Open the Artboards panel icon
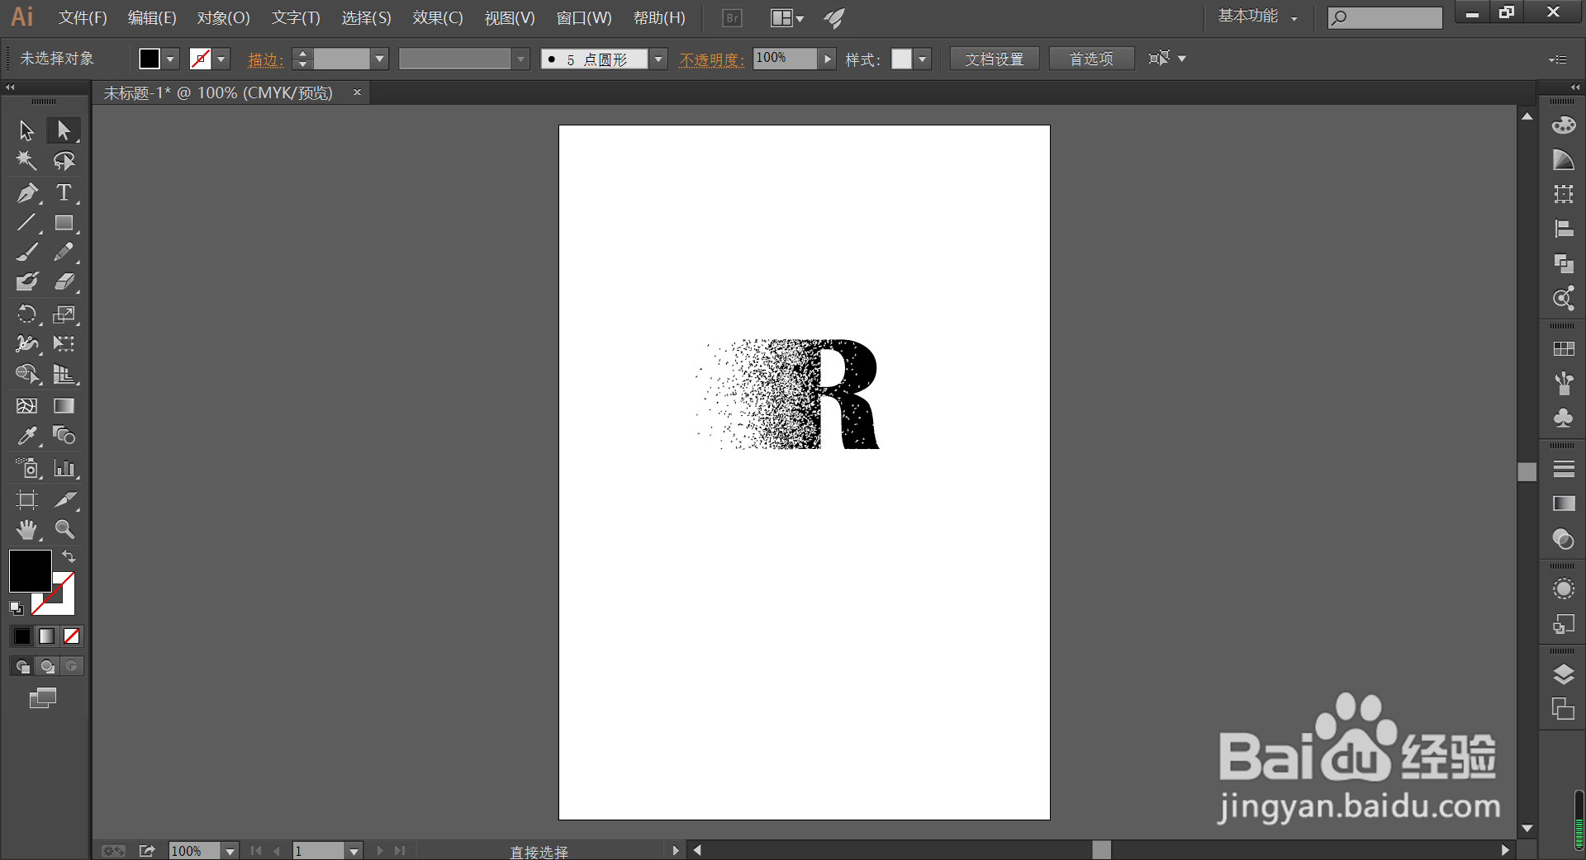This screenshot has width=1586, height=860. pyautogui.click(x=1563, y=708)
